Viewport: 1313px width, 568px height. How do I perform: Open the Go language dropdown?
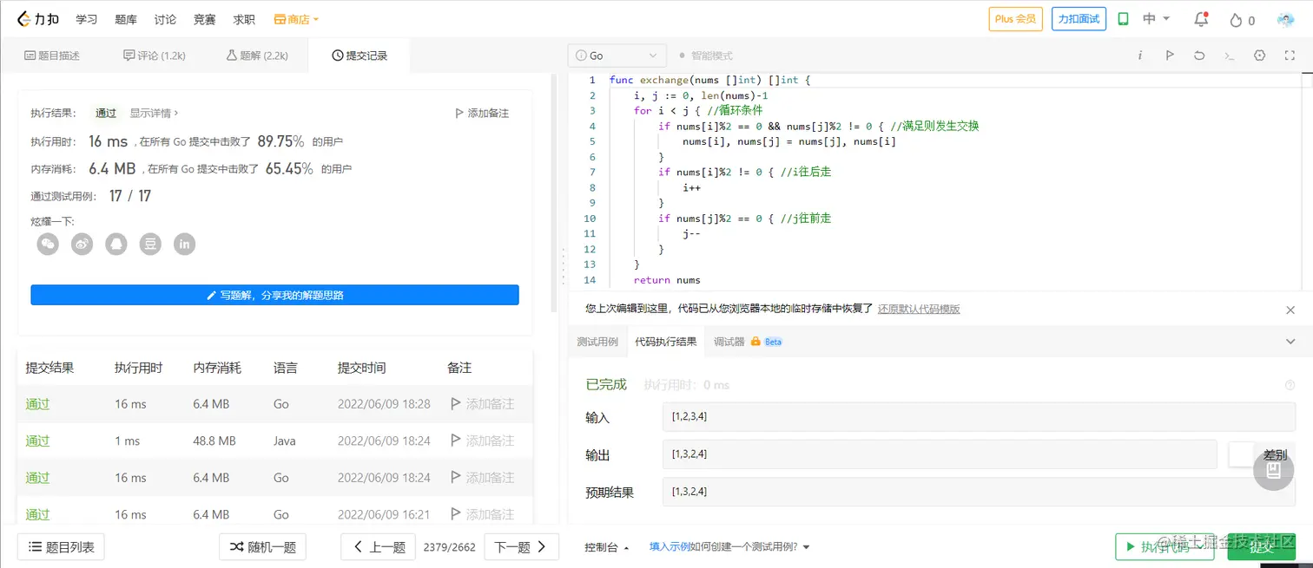click(x=617, y=55)
